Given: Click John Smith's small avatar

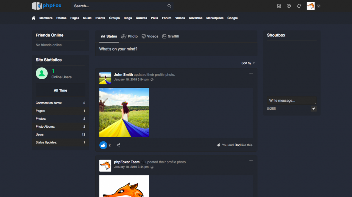Looking at the screenshot, I should coord(105,78).
